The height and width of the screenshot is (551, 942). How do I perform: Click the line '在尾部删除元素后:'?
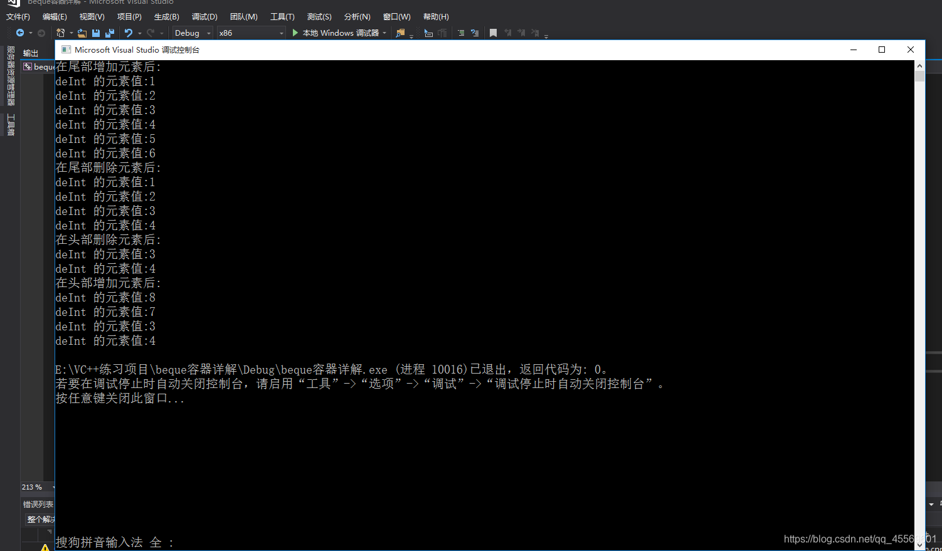[x=108, y=167]
